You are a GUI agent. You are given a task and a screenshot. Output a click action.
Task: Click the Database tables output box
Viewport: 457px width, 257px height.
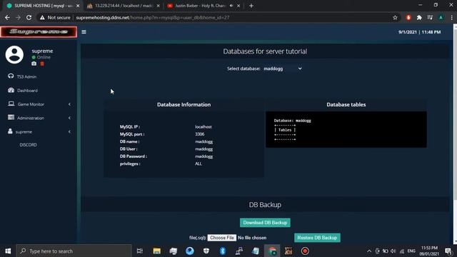(346, 129)
